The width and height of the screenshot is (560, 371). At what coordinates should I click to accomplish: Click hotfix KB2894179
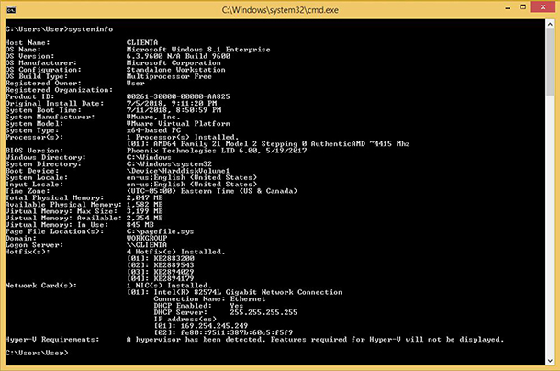[x=174, y=279]
